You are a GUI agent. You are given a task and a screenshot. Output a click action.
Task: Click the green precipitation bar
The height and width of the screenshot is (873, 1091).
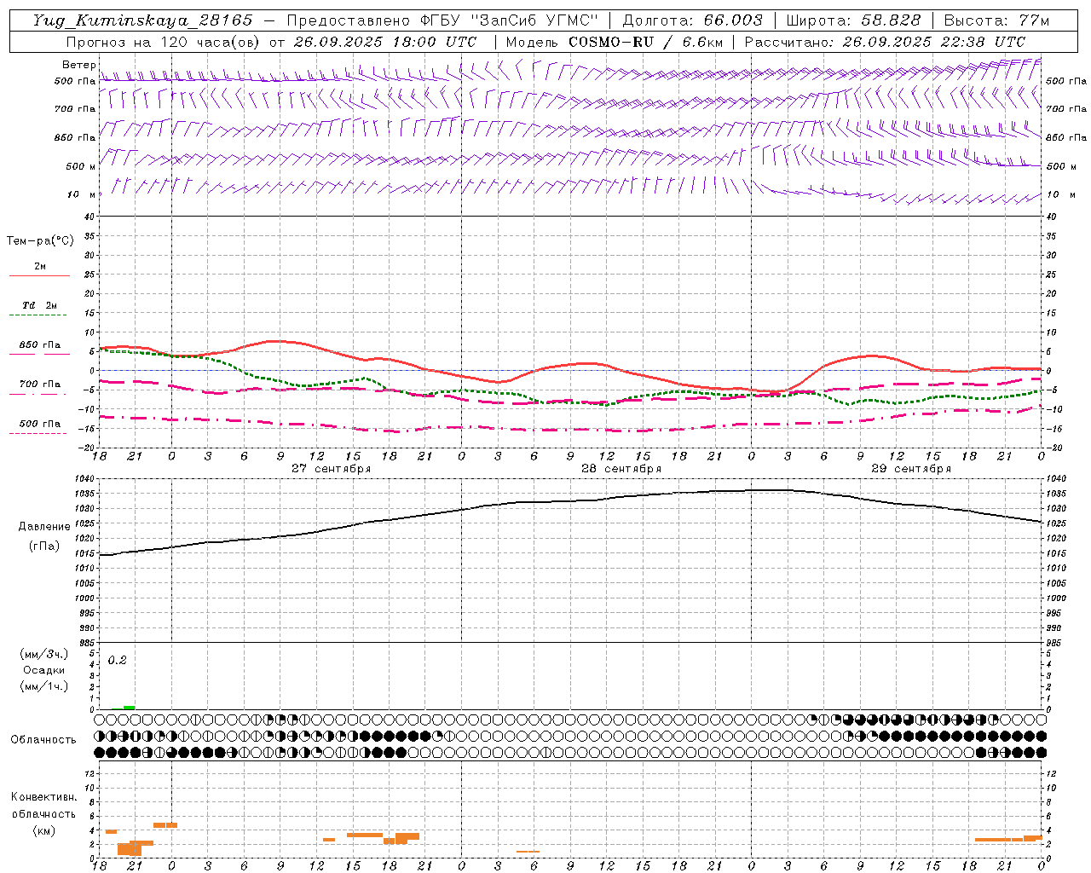pyautogui.click(x=129, y=707)
